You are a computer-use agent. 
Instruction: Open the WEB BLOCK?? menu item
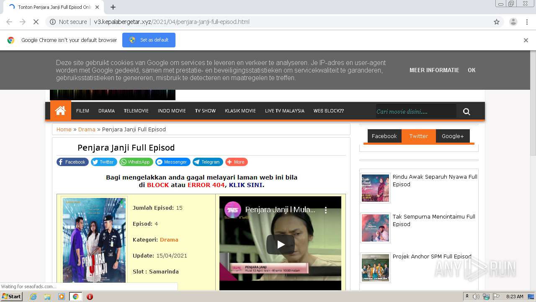point(329,111)
